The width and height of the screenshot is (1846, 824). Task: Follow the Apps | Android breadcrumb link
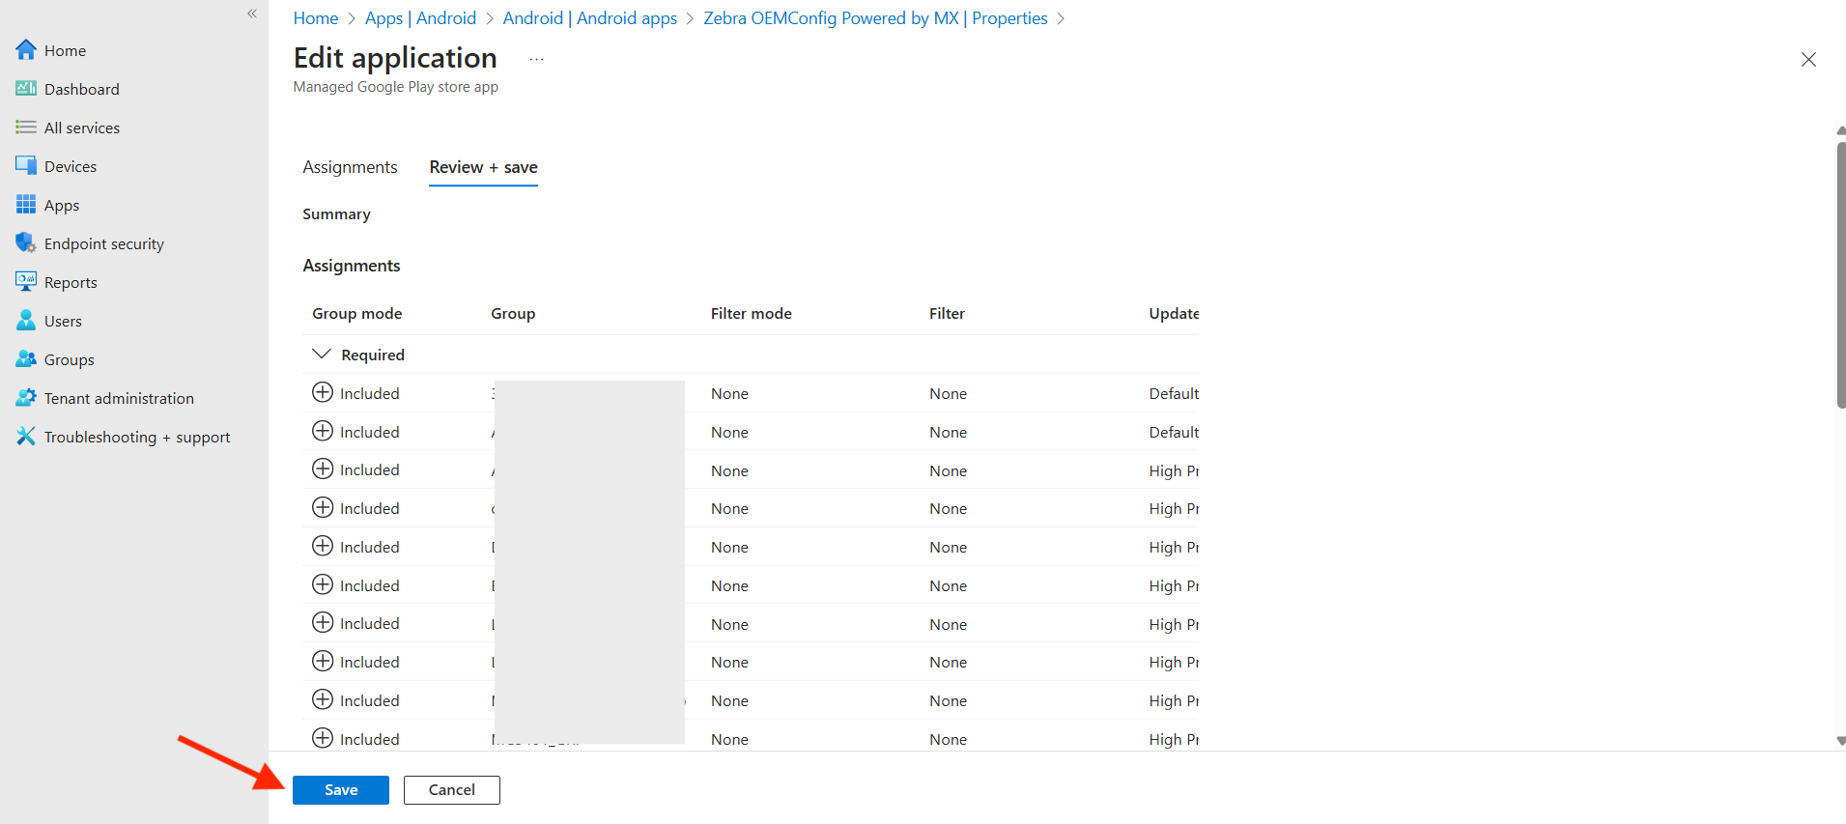(x=420, y=18)
